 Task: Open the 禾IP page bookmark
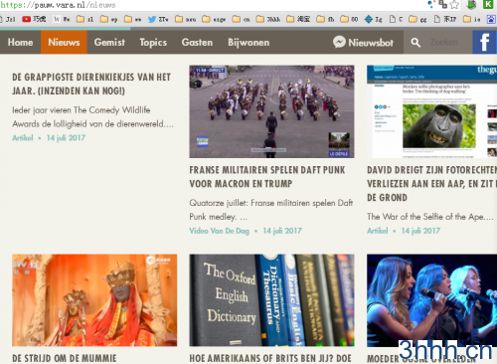click(445, 19)
